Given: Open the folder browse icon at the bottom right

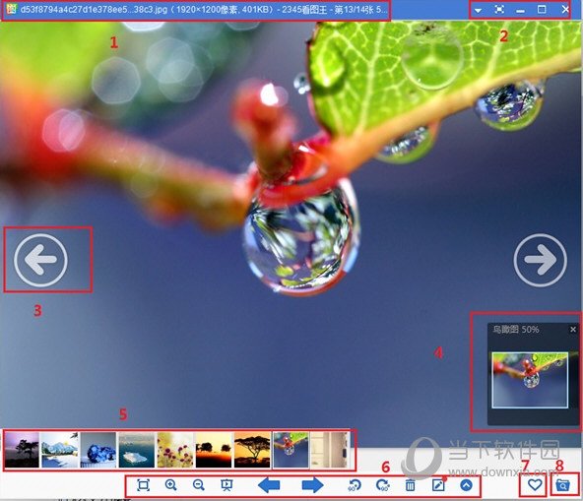Looking at the screenshot, I should point(563,485).
